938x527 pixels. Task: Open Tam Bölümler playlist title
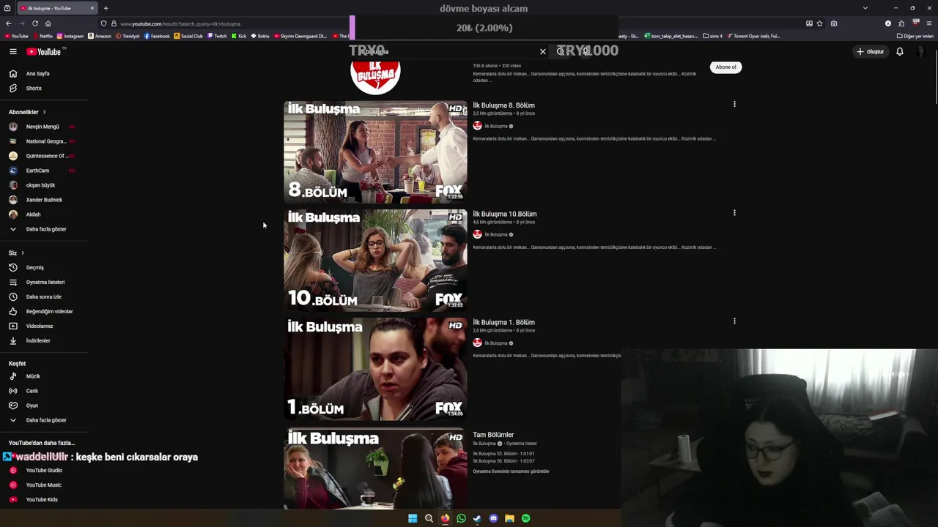tap(493, 435)
